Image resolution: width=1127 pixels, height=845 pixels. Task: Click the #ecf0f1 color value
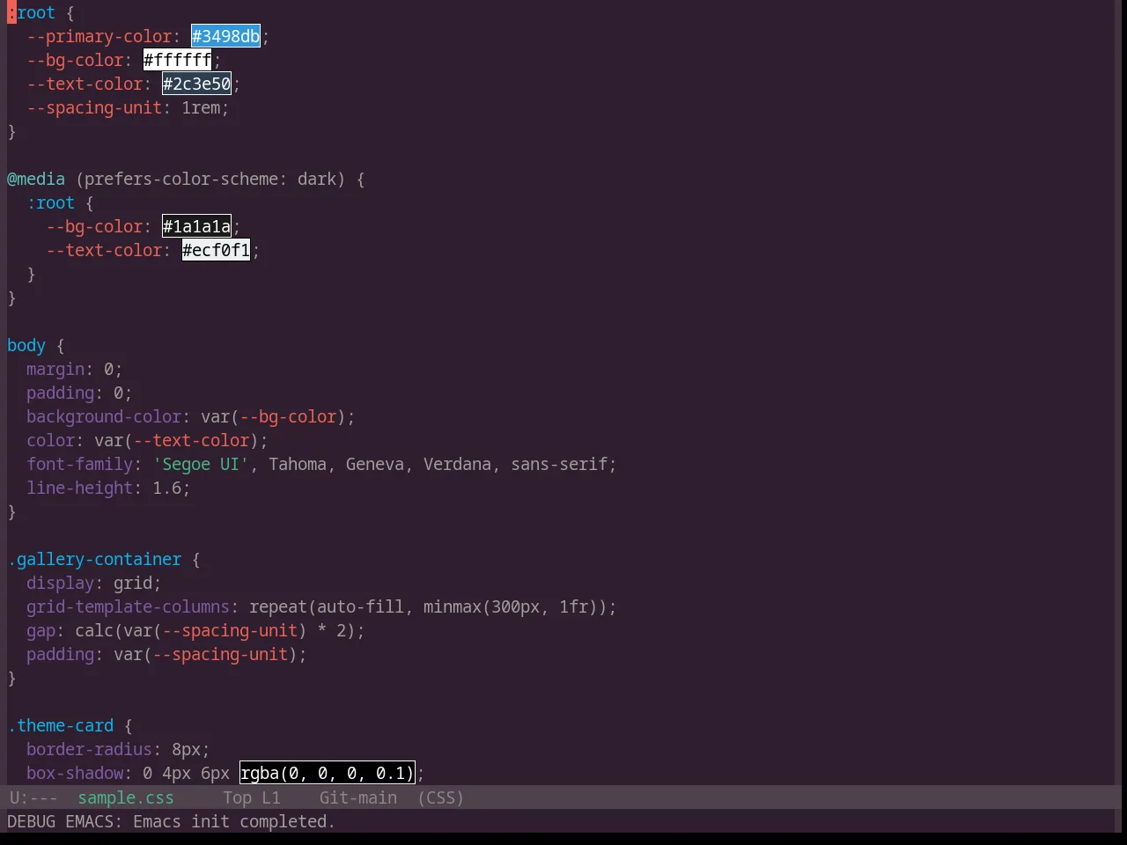click(x=217, y=250)
